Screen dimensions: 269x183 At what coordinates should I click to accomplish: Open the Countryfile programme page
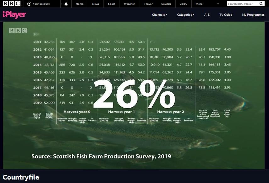[21, 177]
